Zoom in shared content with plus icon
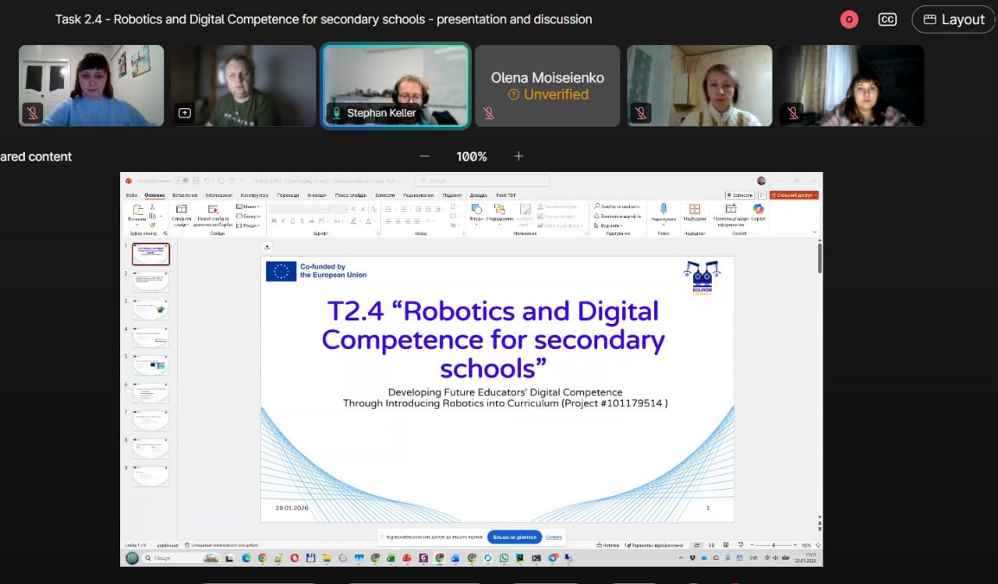Viewport: 998px width, 584px height. pyautogui.click(x=518, y=157)
